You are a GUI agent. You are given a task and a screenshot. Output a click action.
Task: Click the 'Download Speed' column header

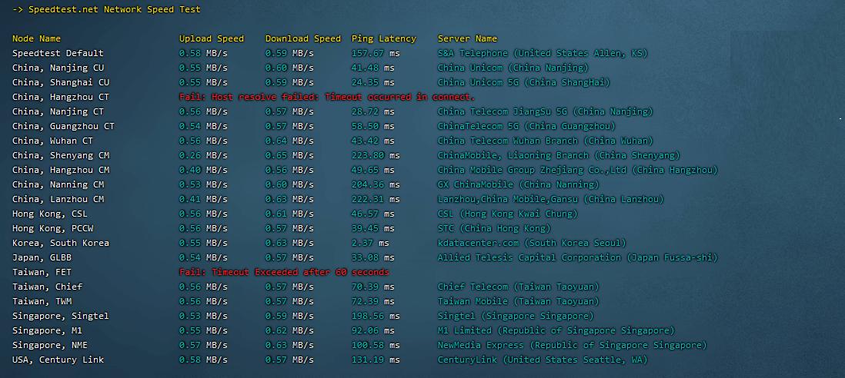(x=303, y=38)
